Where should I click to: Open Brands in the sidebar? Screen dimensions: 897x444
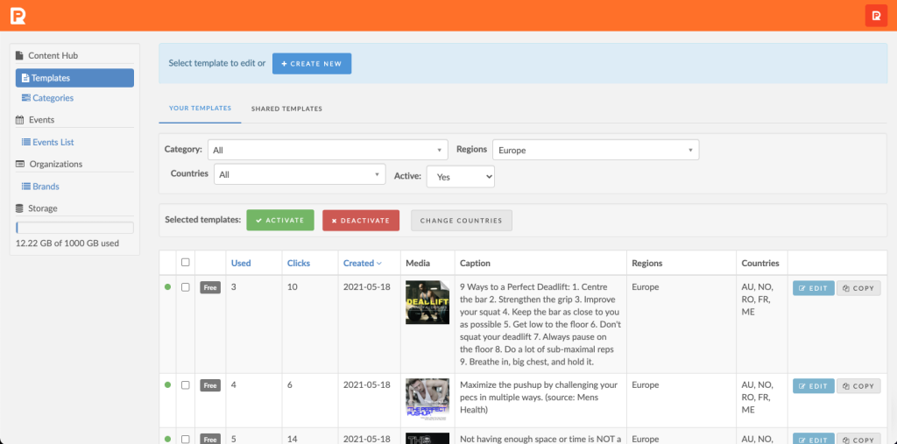tap(46, 187)
